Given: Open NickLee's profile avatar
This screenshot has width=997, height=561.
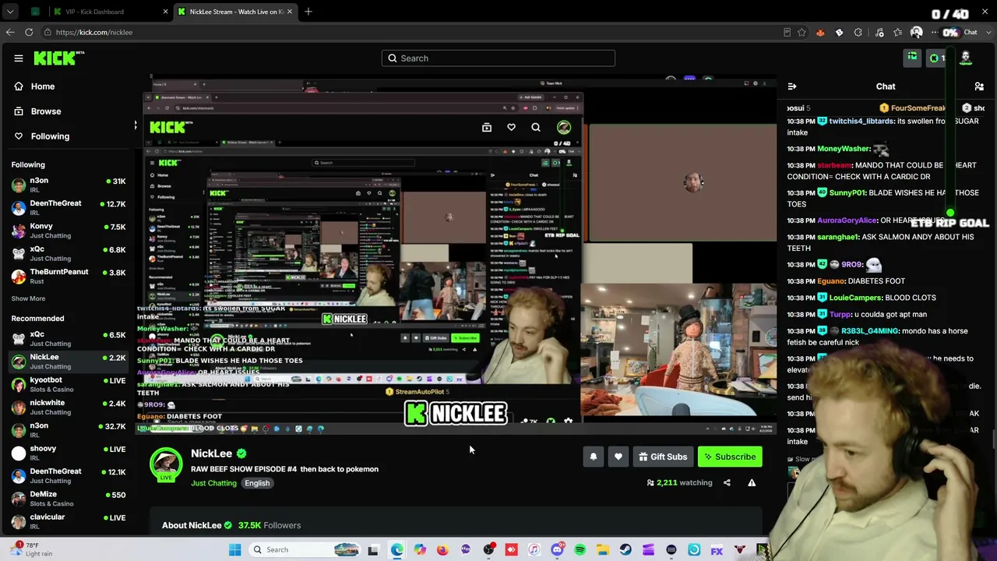Looking at the screenshot, I should click(x=166, y=463).
